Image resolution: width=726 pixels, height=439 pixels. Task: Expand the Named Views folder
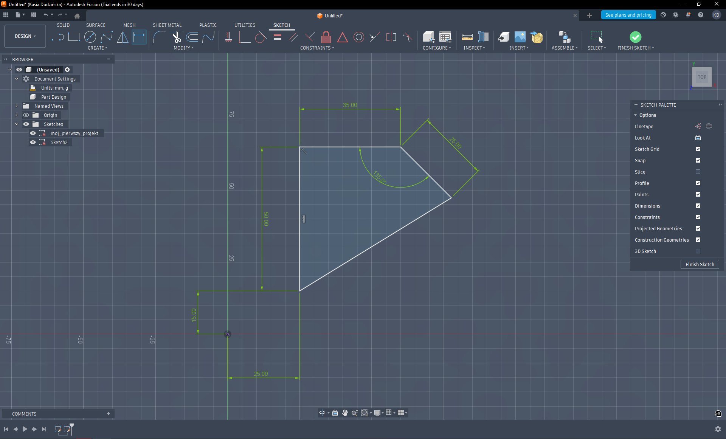tap(17, 106)
